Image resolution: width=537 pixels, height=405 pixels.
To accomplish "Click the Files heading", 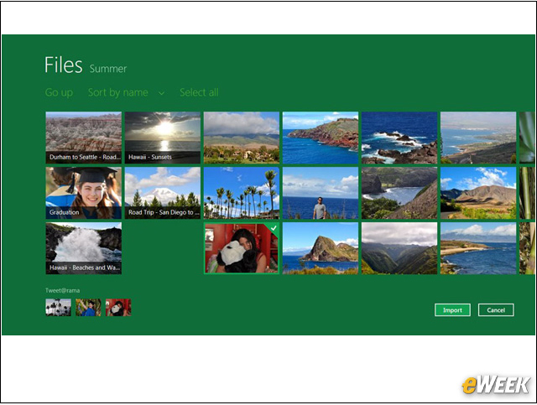I will (64, 65).
